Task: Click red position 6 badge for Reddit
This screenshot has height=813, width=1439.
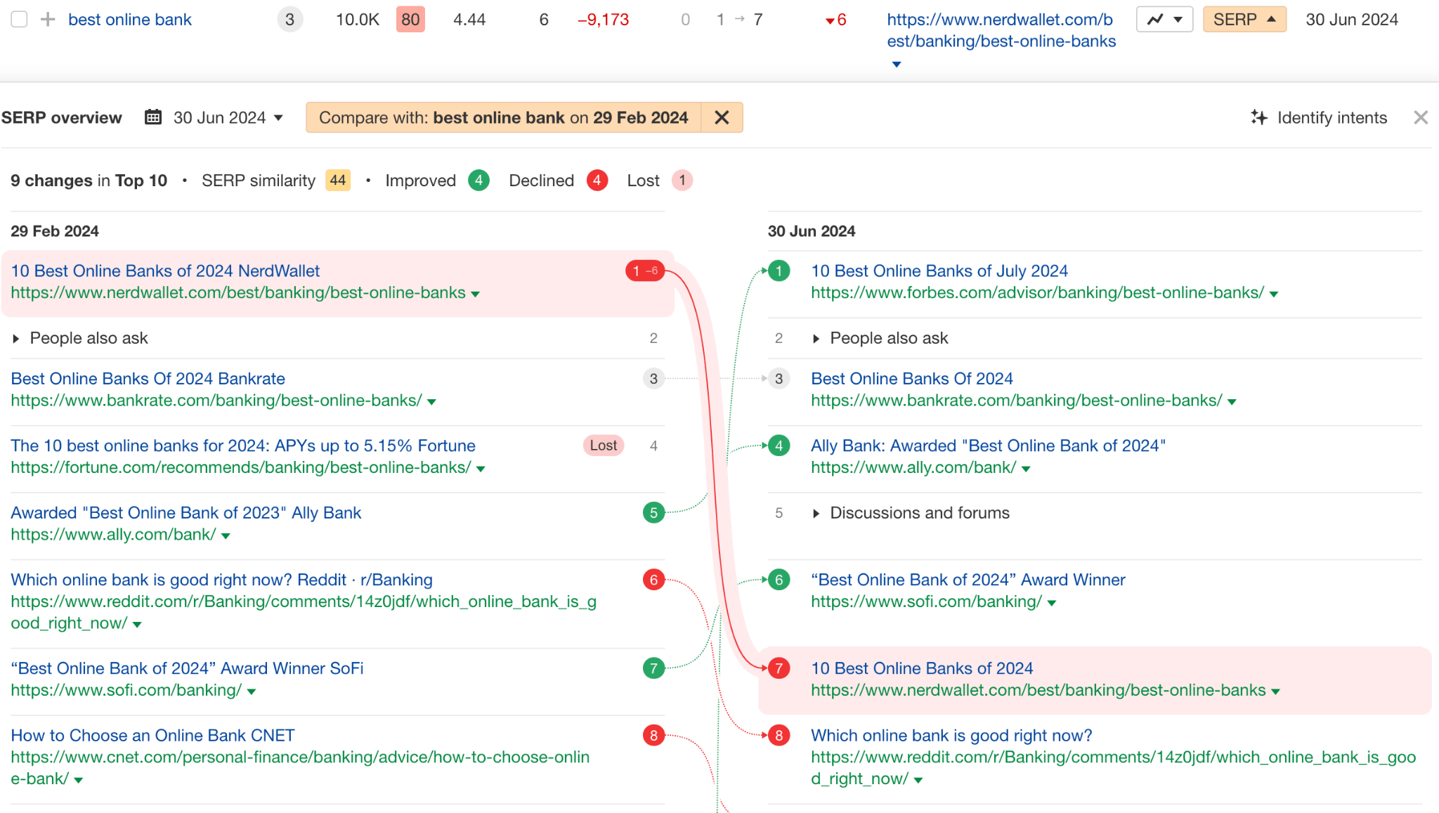Action: 653,580
